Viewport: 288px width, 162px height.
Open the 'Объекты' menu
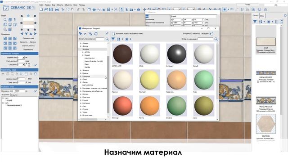click(68, 5)
